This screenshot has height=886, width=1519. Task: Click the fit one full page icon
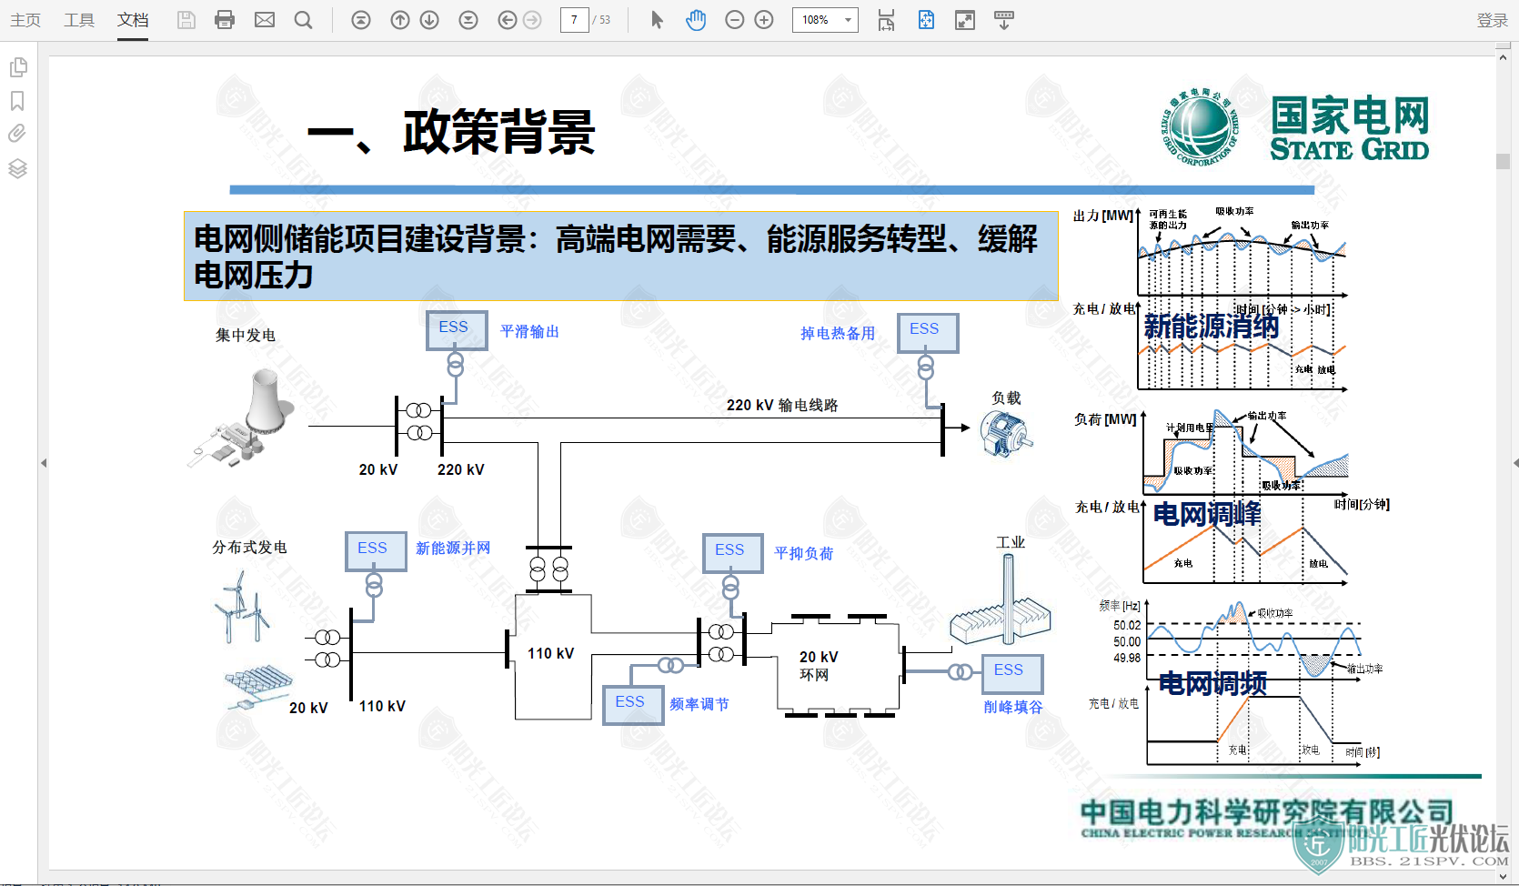pos(926,20)
